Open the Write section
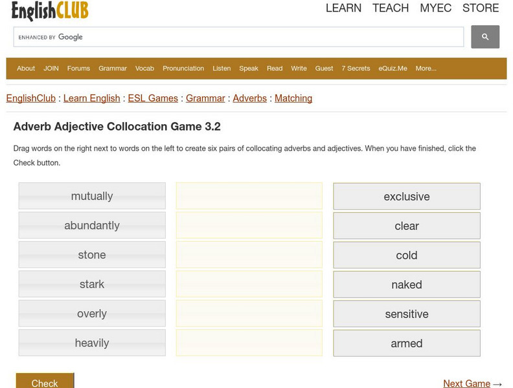 pyautogui.click(x=299, y=69)
